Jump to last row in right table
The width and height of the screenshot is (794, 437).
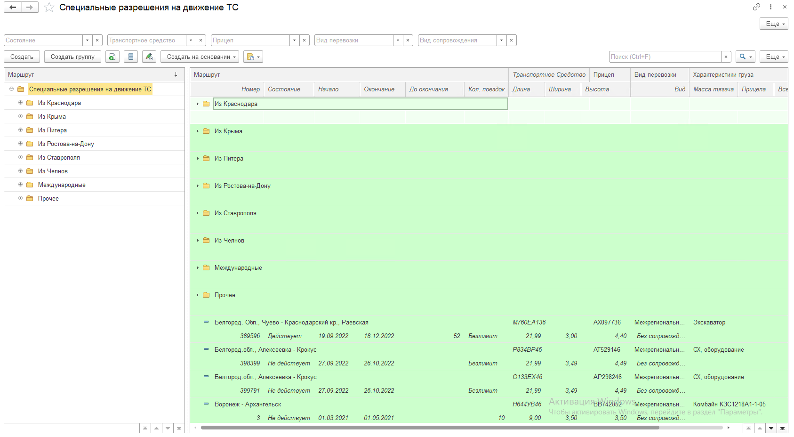coord(782,428)
